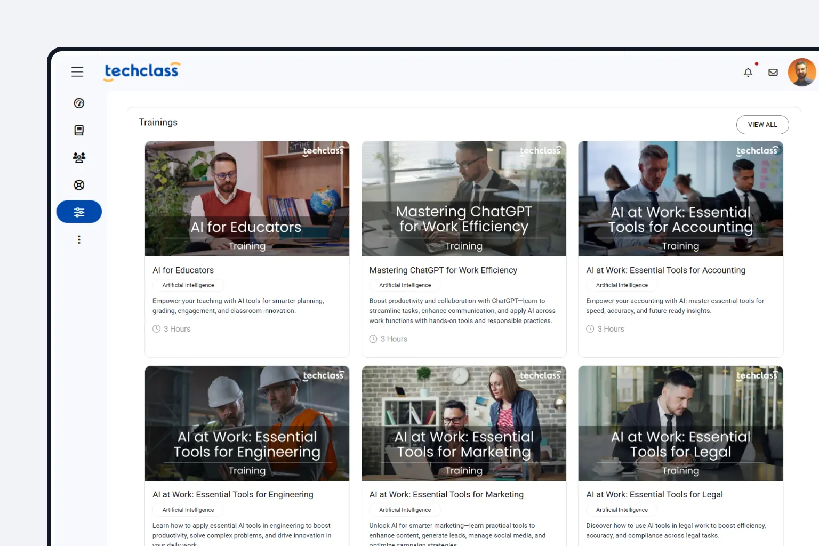Open the messages envelope icon
819x546 pixels.
[773, 72]
